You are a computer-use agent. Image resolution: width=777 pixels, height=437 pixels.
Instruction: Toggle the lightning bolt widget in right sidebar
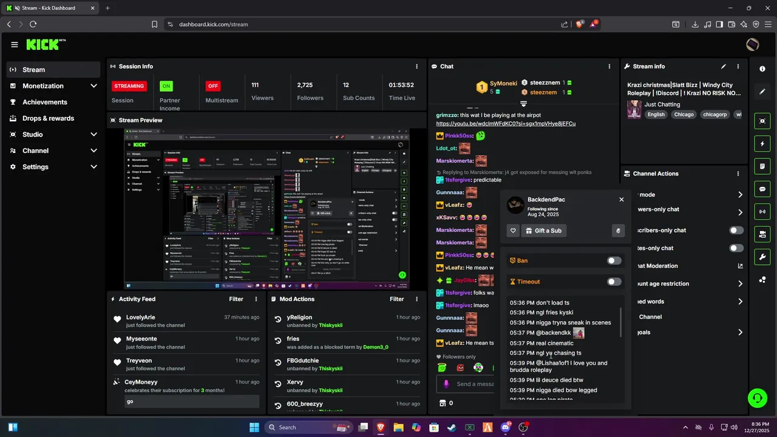pyautogui.click(x=762, y=144)
